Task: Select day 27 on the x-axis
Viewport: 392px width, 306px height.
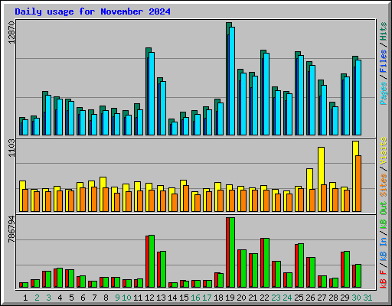Action: coord(322,298)
